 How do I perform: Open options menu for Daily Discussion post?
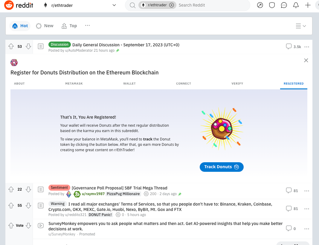[x=306, y=47]
